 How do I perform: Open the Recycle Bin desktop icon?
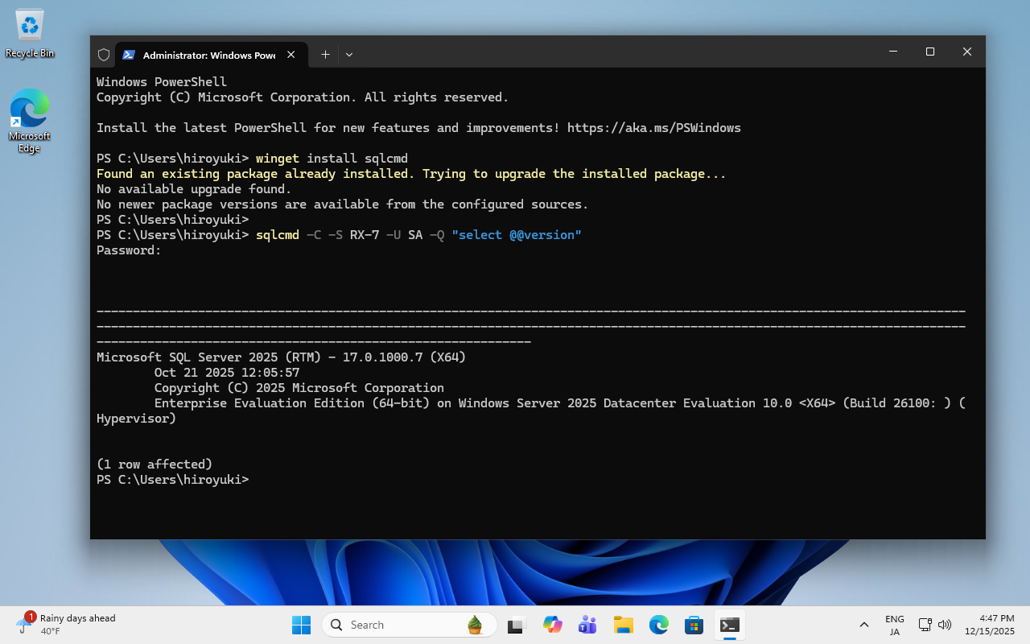(30, 34)
